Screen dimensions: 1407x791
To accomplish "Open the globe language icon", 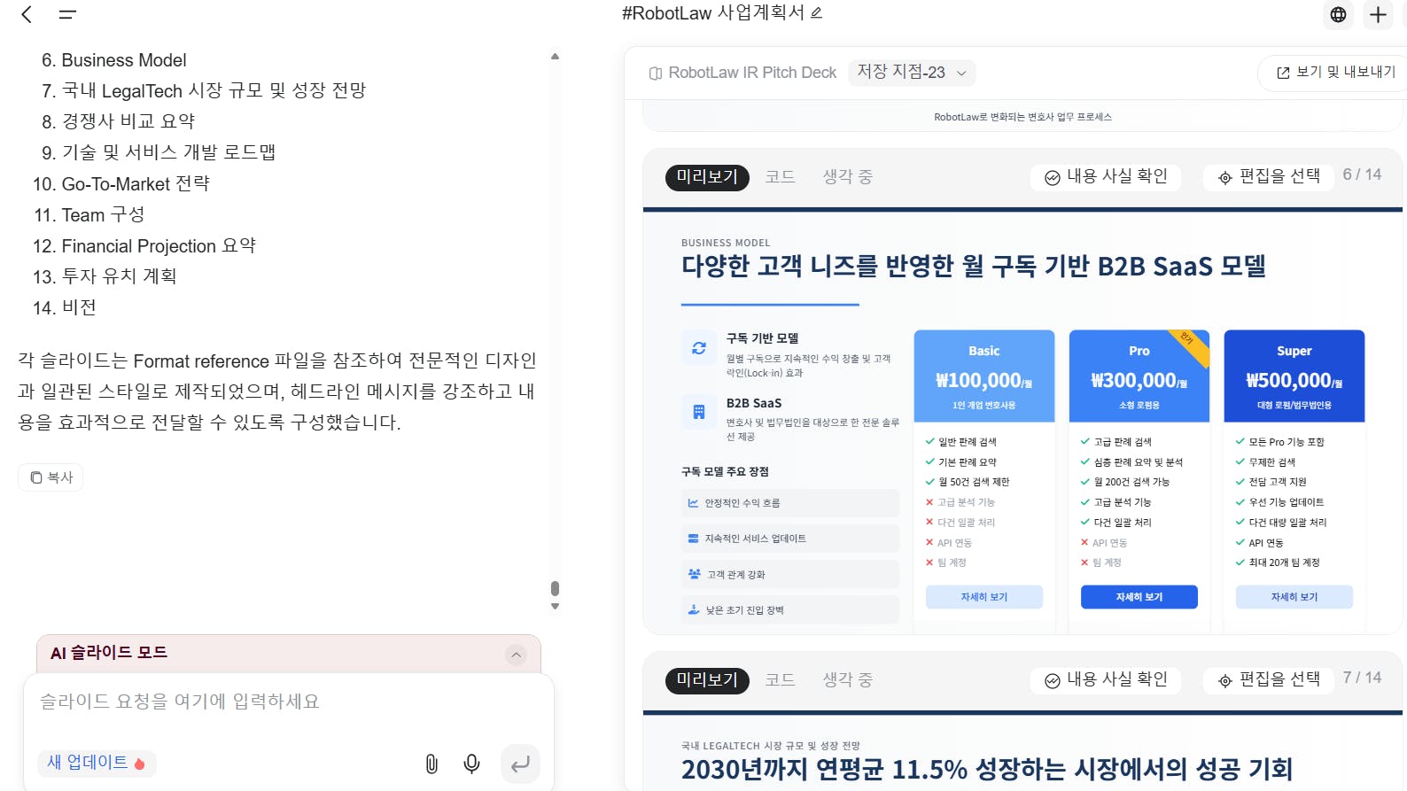I will [1338, 14].
